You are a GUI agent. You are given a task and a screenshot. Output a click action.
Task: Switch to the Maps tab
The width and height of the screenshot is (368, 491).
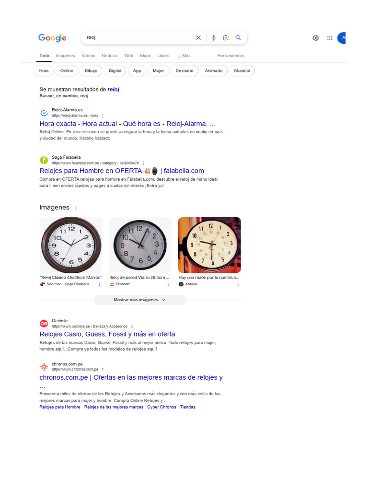click(x=145, y=56)
